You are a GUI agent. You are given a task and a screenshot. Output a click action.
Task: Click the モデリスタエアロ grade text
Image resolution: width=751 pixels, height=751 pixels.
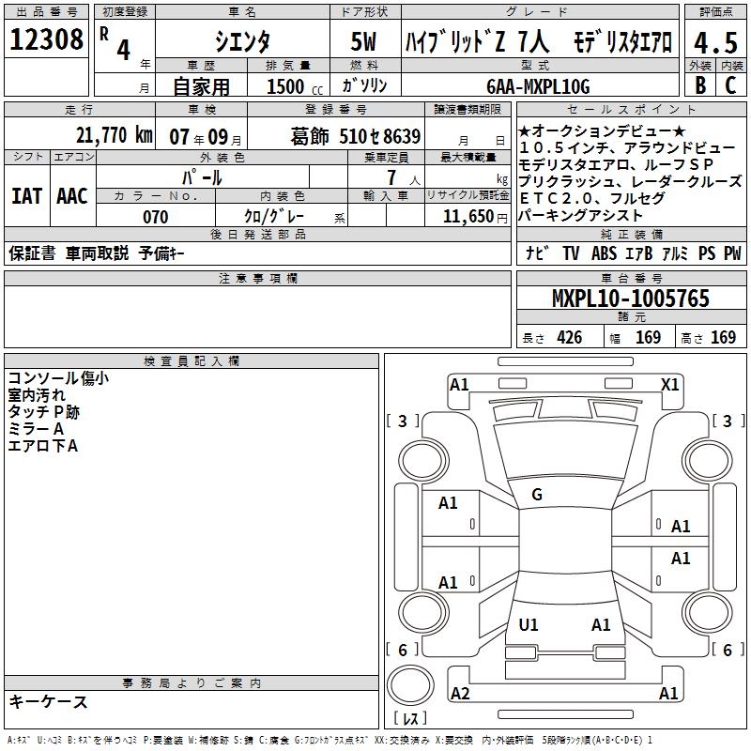point(623,41)
